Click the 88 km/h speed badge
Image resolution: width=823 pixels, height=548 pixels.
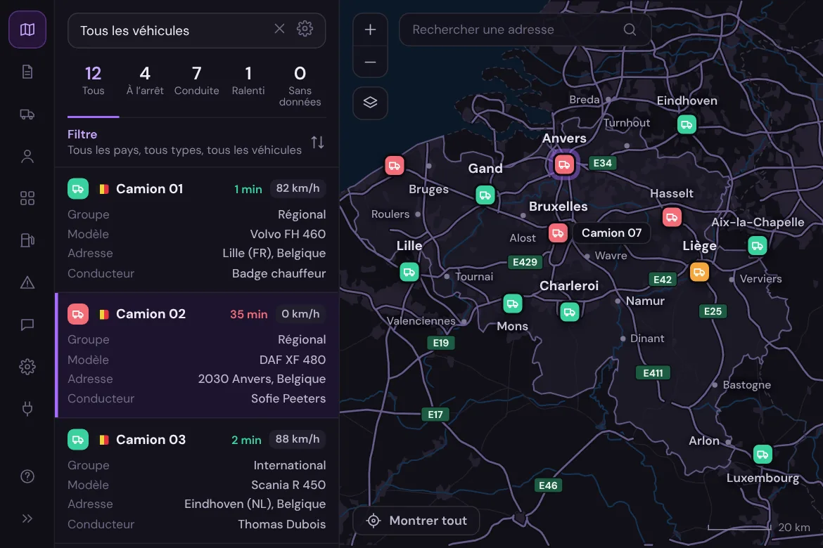pyautogui.click(x=298, y=439)
